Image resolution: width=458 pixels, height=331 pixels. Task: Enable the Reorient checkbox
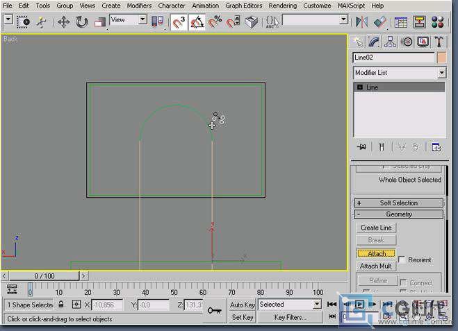click(402, 260)
